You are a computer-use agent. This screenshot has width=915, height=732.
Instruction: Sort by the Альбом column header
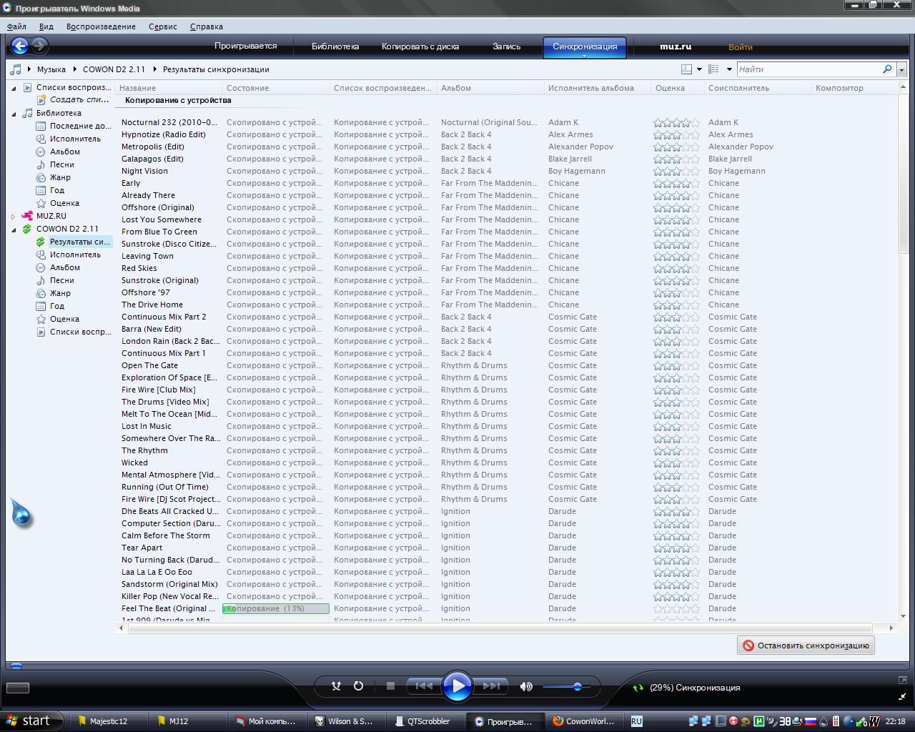pyautogui.click(x=490, y=88)
